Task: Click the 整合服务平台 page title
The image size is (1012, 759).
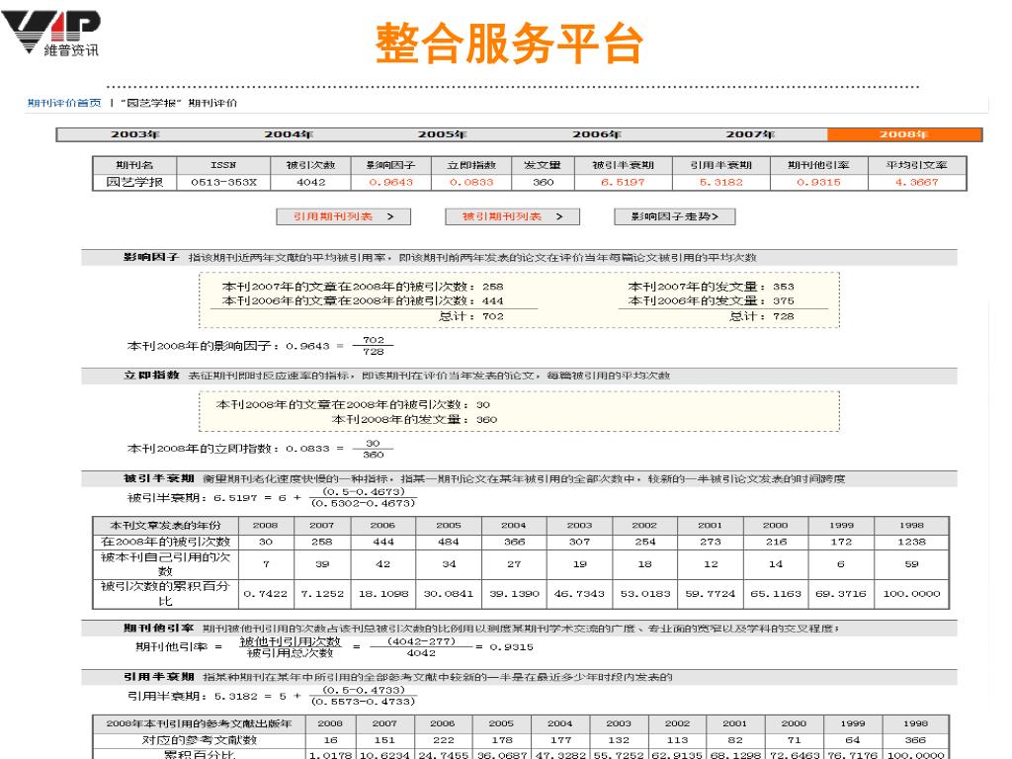Action: [510, 43]
